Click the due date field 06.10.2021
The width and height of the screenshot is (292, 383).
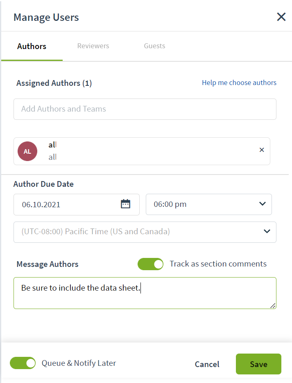(x=77, y=204)
